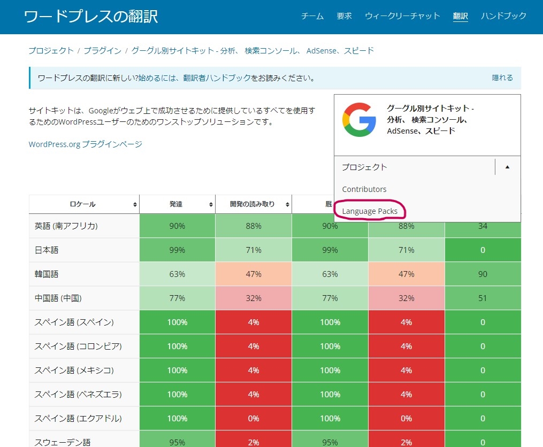This screenshot has width=543, height=447.
Task: Open the ハンドブック navigation item
Action: pos(503,16)
